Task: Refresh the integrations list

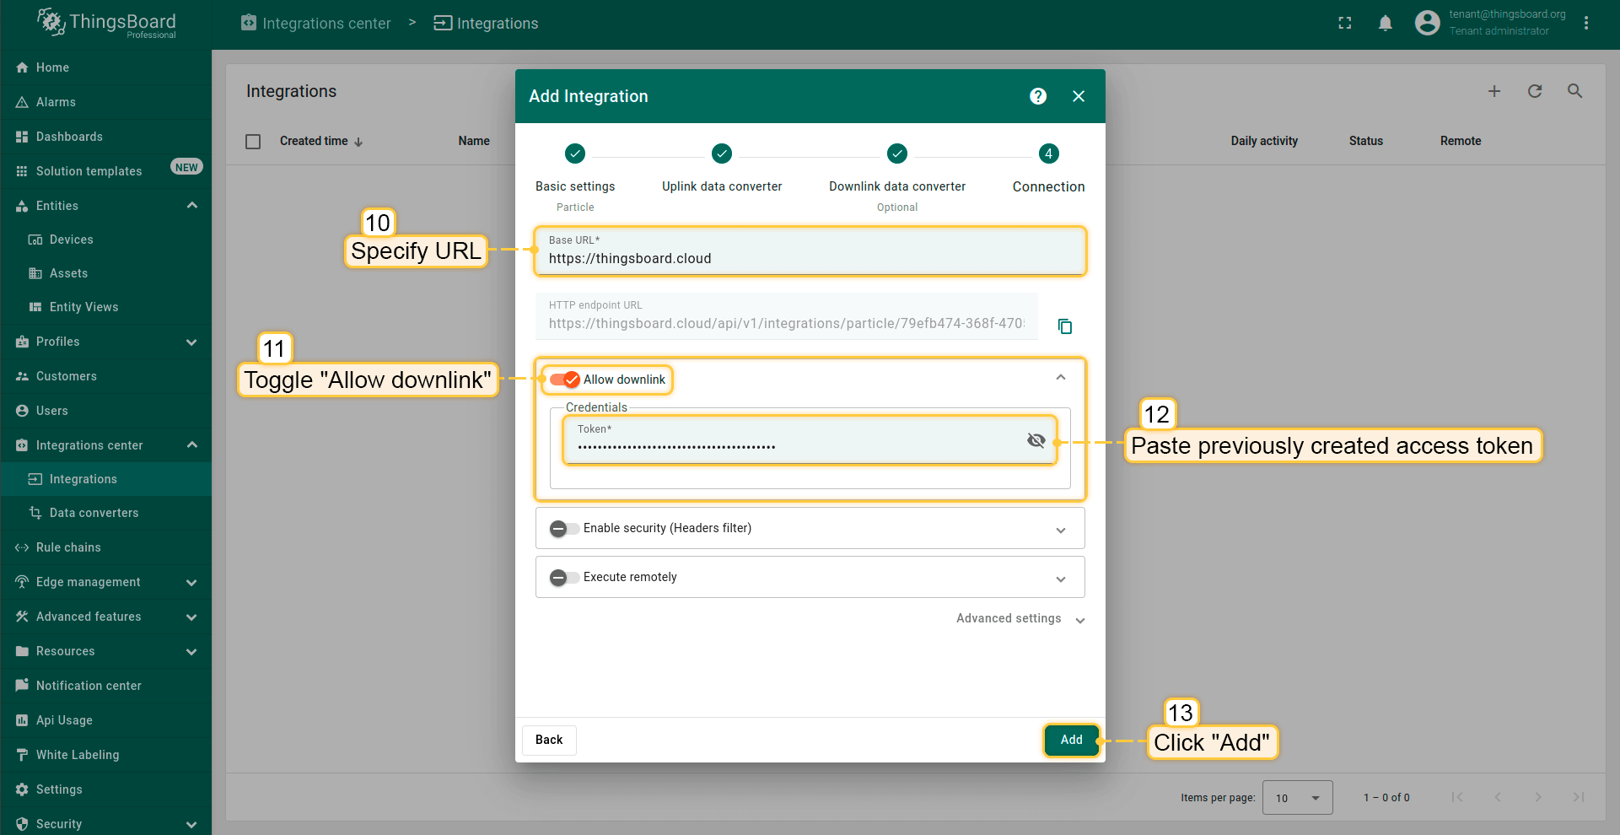Action: tap(1534, 91)
